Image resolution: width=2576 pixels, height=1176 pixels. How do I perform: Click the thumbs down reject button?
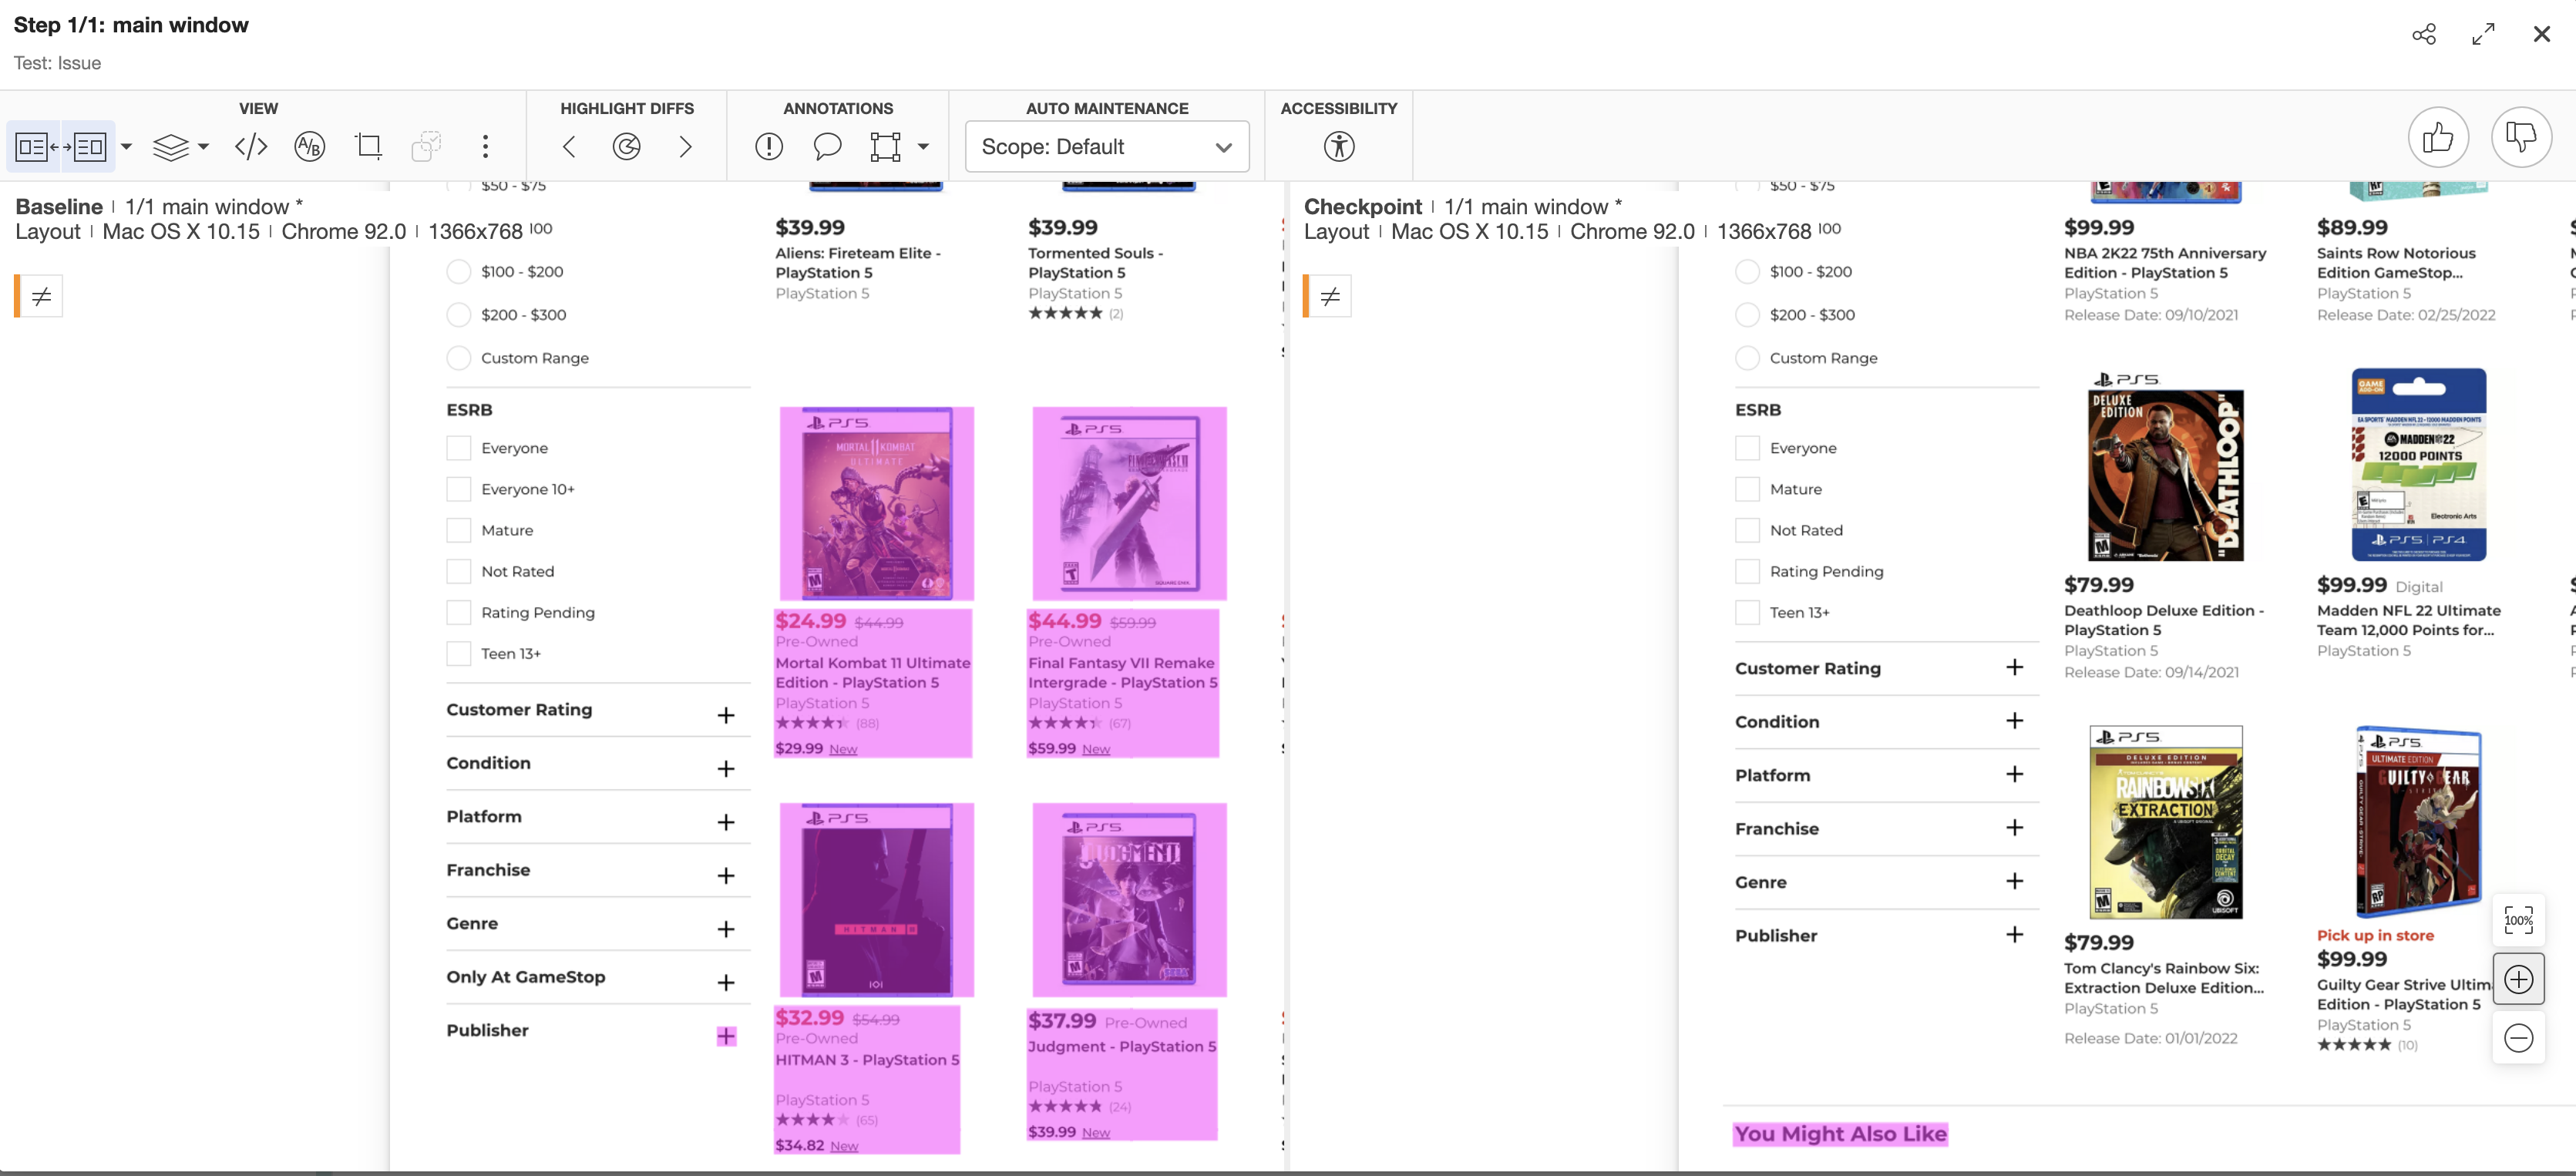2521,137
